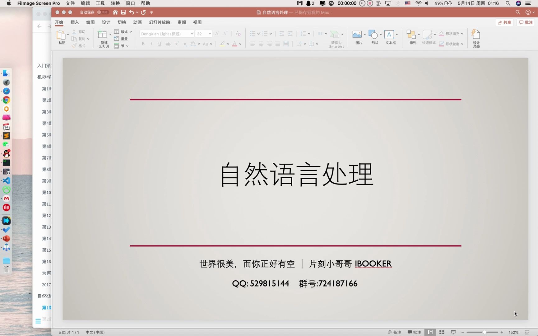This screenshot has height=336, width=538.
Task: Search in presentation magnifier icon
Action: pos(518,12)
